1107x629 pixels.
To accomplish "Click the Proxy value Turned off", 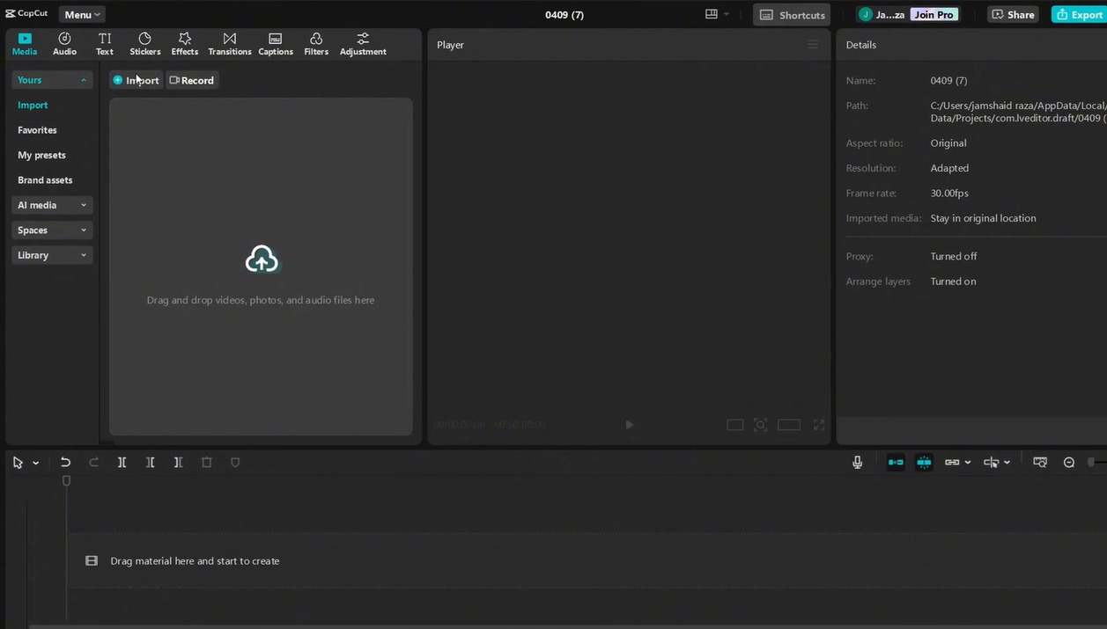I will pyautogui.click(x=954, y=257).
